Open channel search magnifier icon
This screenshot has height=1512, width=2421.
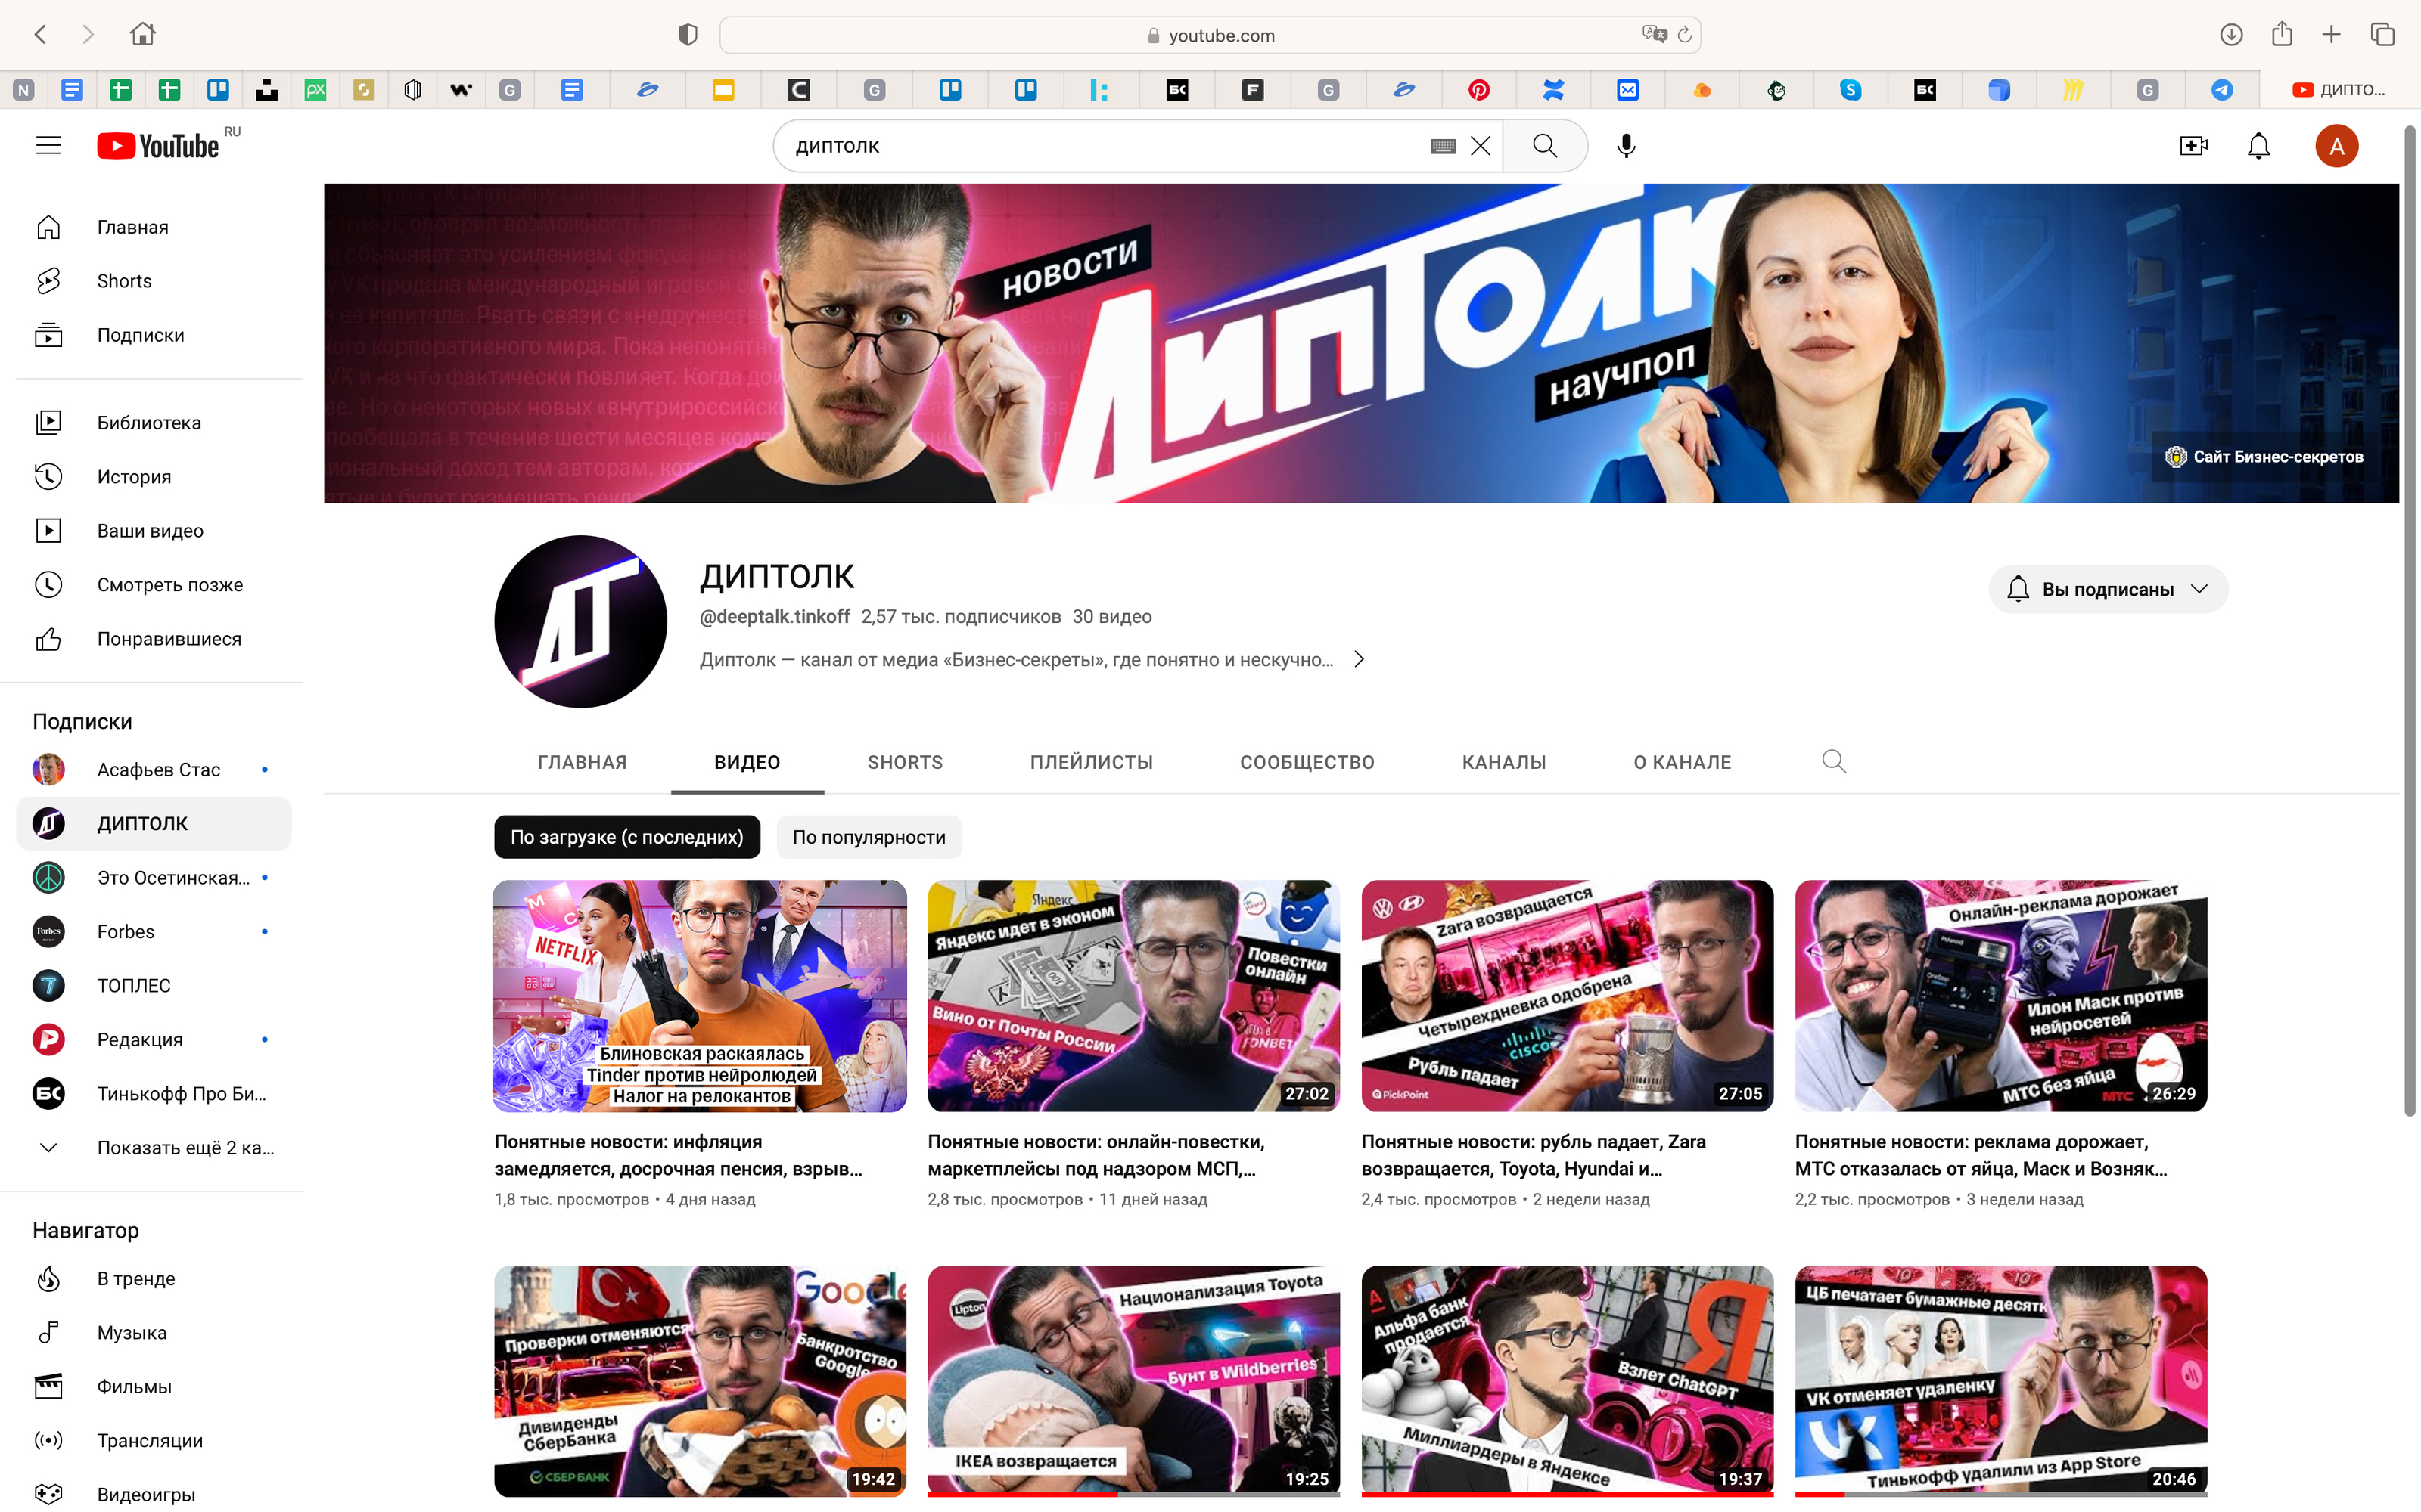pos(1832,762)
